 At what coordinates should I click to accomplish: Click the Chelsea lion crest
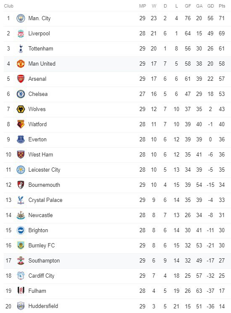[x=21, y=94]
